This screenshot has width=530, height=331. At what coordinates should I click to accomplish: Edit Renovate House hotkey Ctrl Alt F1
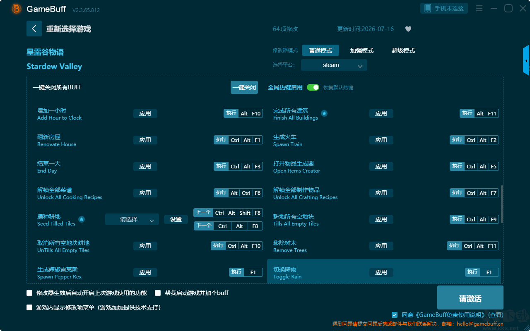(x=238, y=140)
